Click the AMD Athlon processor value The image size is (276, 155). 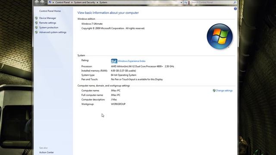(142, 66)
